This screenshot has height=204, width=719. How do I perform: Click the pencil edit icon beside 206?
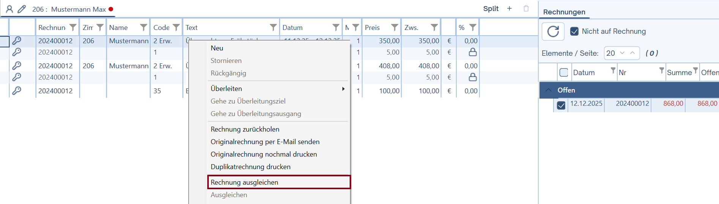(x=22, y=9)
